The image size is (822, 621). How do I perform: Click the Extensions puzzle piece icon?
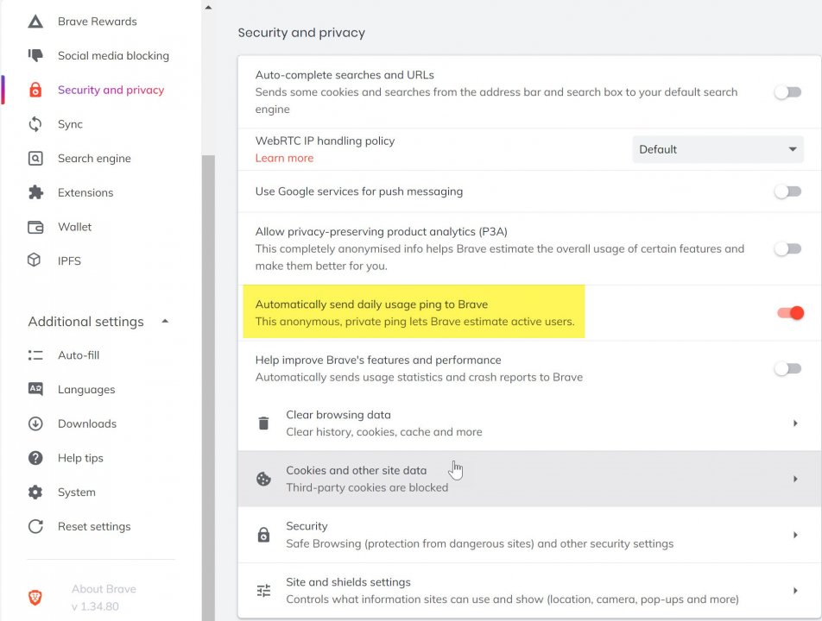(x=35, y=192)
